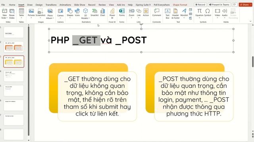Expand the 3D Models dropdown arrow

(89, 18)
